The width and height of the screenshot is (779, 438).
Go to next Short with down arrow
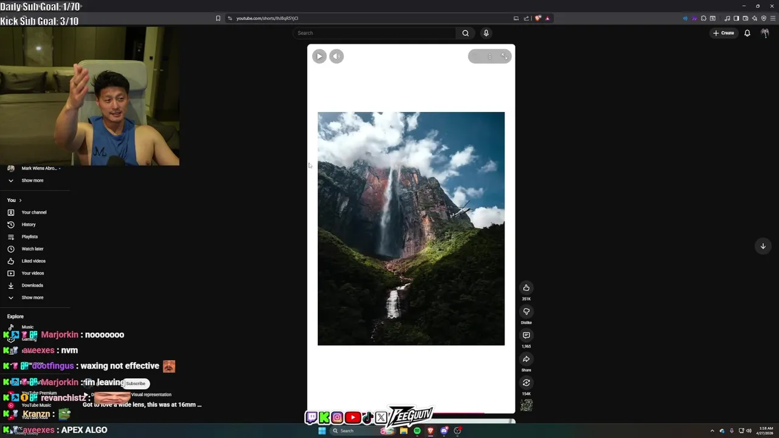coord(763,246)
